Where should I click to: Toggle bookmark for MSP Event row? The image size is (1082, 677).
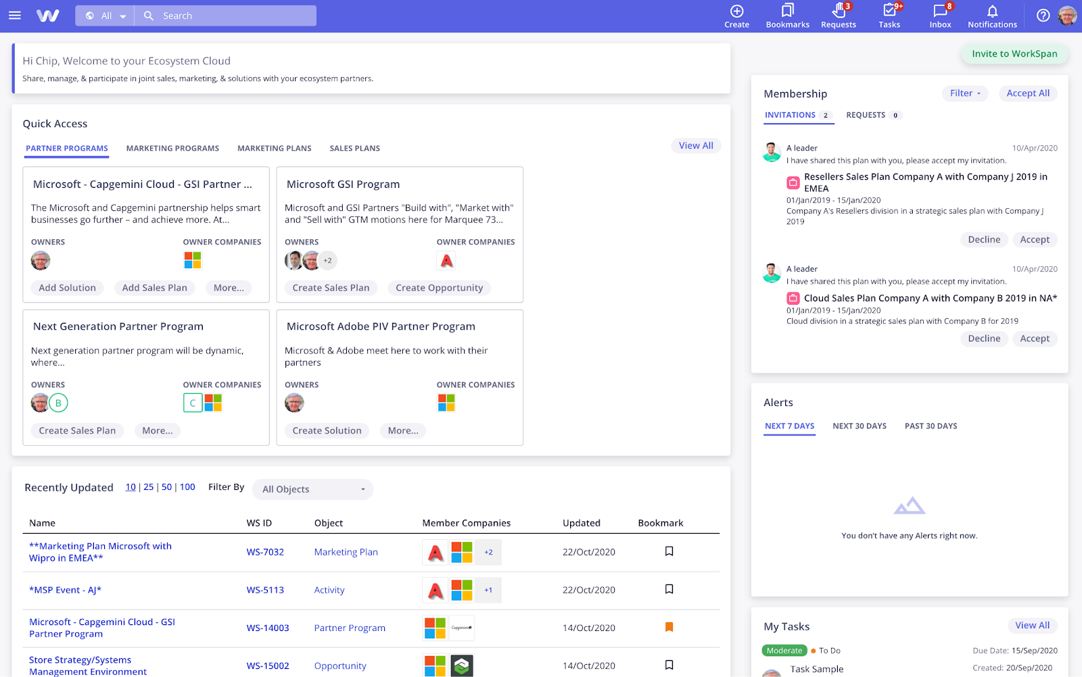pos(669,589)
